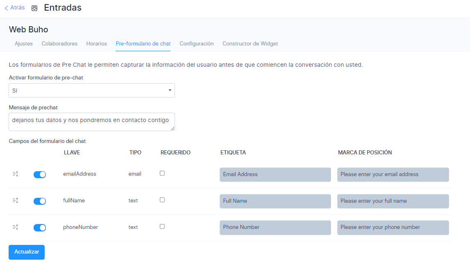Image resolution: width=470 pixels, height=274 pixels.
Task: Click the drag handle icon for emailAddress row
Action: [x=15, y=174]
